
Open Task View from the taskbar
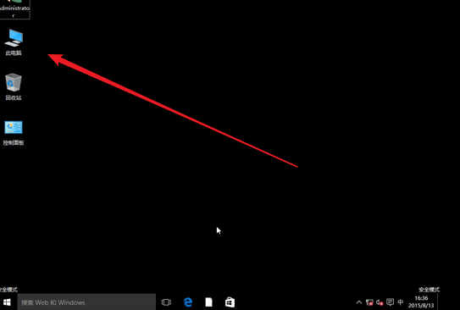[x=166, y=302]
